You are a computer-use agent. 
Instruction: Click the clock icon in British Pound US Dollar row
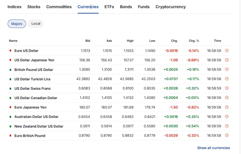coord(227,69)
